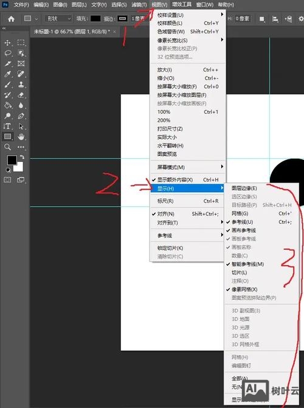Image resolution: width=304 pixels, height=408 pixels.
Task: Uncheck 显示额外内容(X) in the View menu
Action: click(x=188, y=179)
